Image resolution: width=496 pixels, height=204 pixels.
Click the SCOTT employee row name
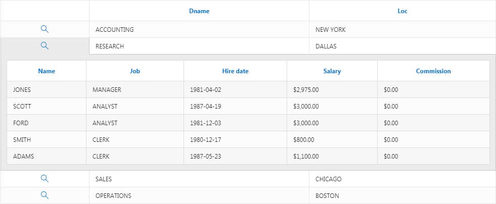pos(22,107)
